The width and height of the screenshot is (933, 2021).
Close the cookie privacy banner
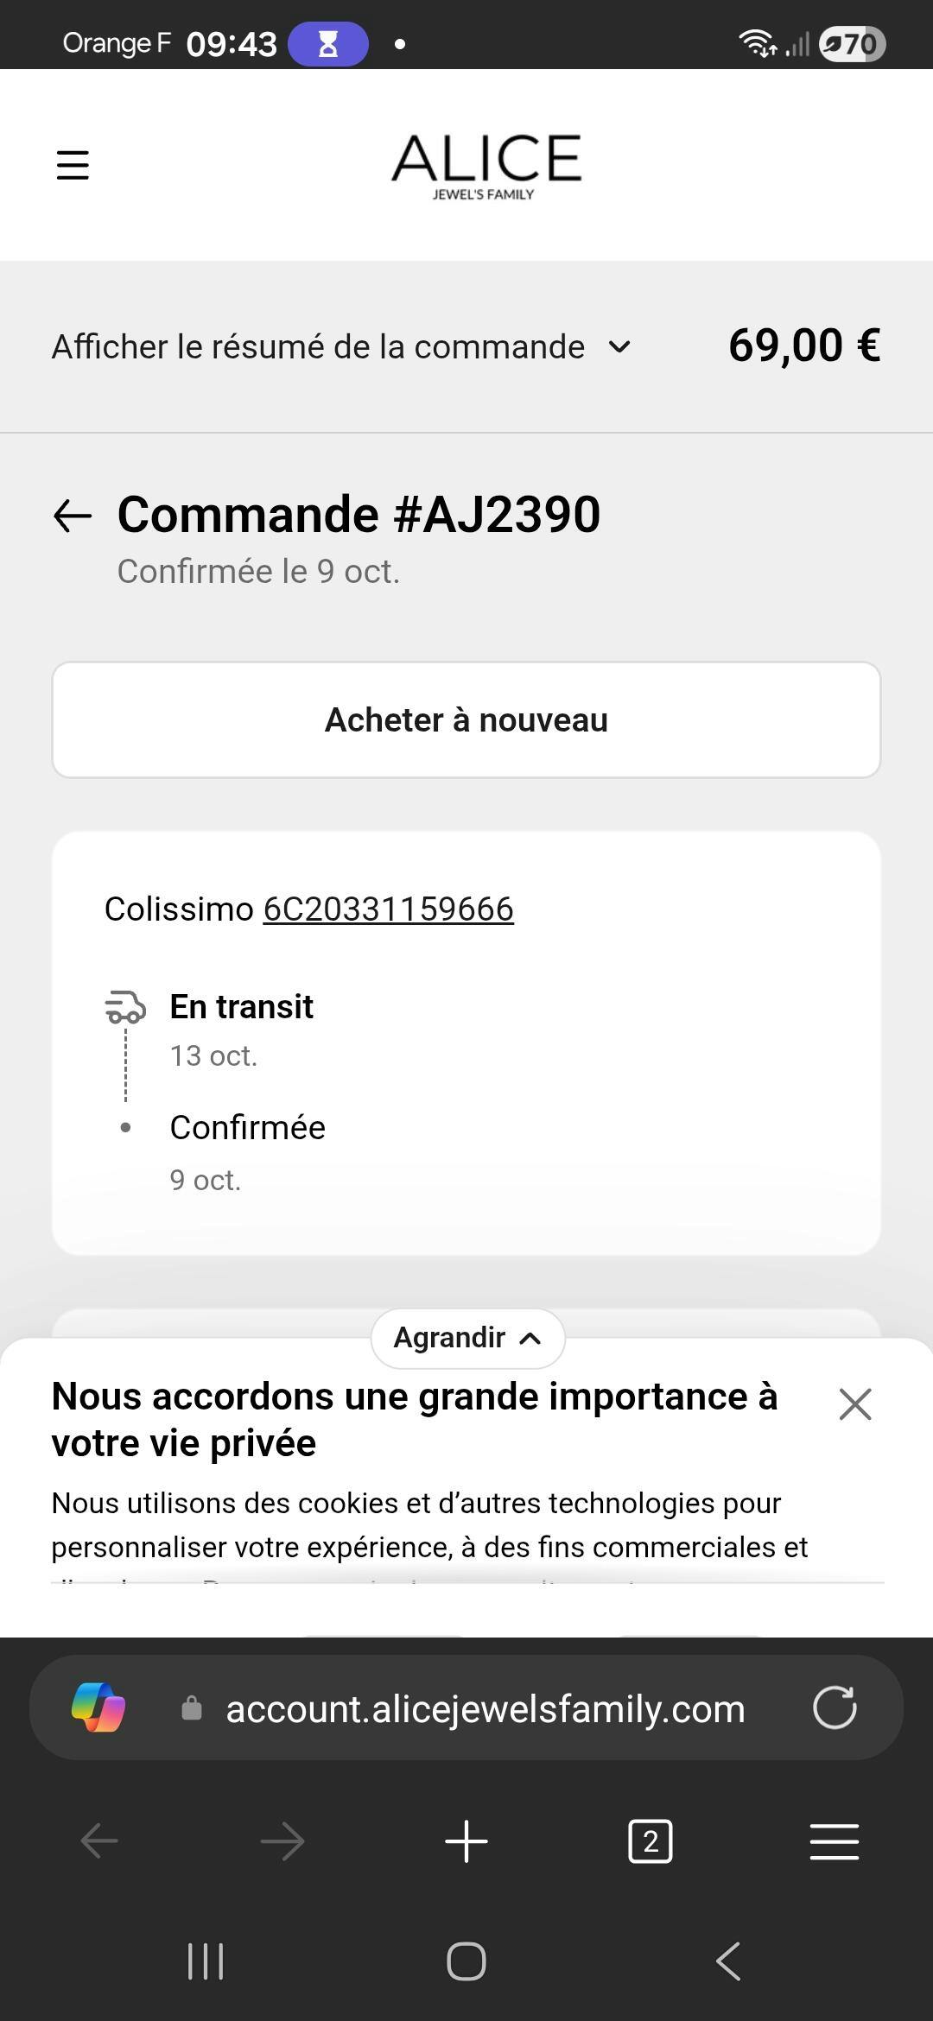tap(854, 1404)
